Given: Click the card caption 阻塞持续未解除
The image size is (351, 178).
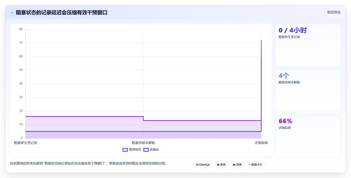Looking at the screenshot, I should point(289,82).
